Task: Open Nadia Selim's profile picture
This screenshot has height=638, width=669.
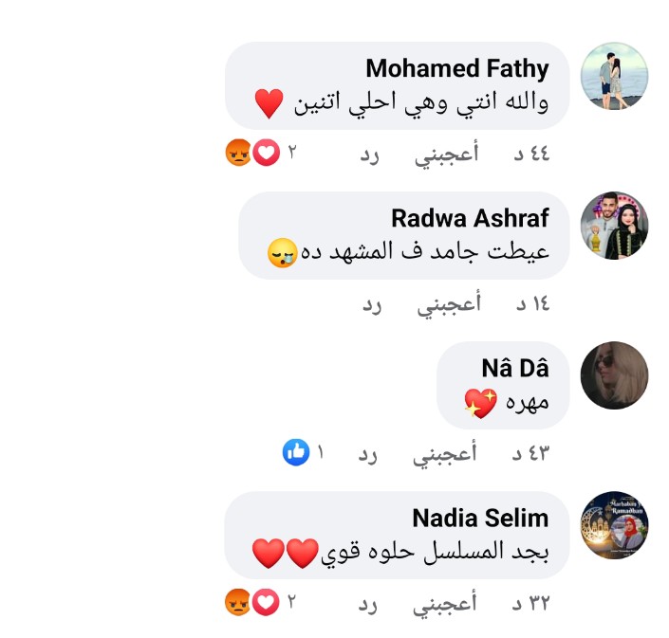Action: [x=614, y=525]
